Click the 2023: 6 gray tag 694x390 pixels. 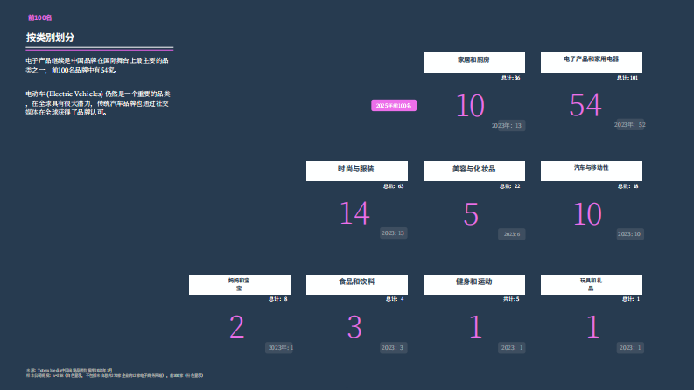(511, 234)
